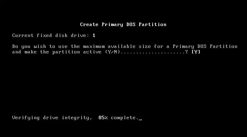Click the word 'Verifying' at bottom left
Image resolution: width=247 pixels, height=137 pixels.
pos(26,118)
